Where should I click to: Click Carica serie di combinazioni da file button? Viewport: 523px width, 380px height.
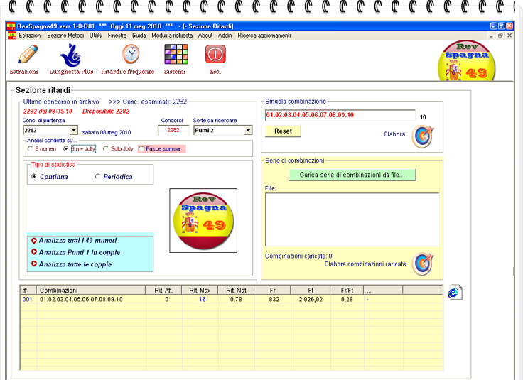[352, 175]
